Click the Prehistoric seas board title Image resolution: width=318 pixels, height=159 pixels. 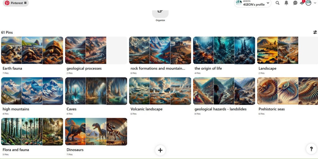point(271,109)
